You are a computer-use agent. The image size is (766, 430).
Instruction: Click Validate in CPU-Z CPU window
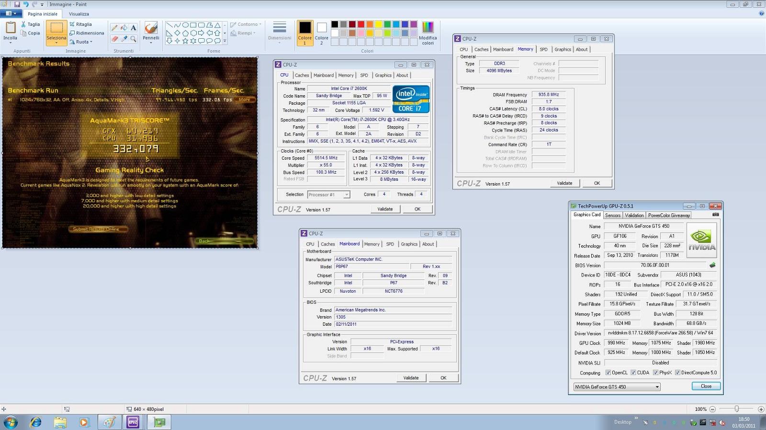[385, 209]
